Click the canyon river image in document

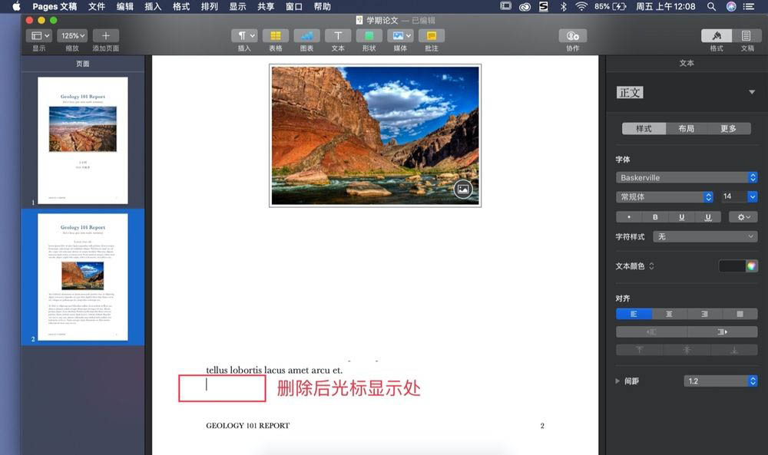[x=376, y=136]
